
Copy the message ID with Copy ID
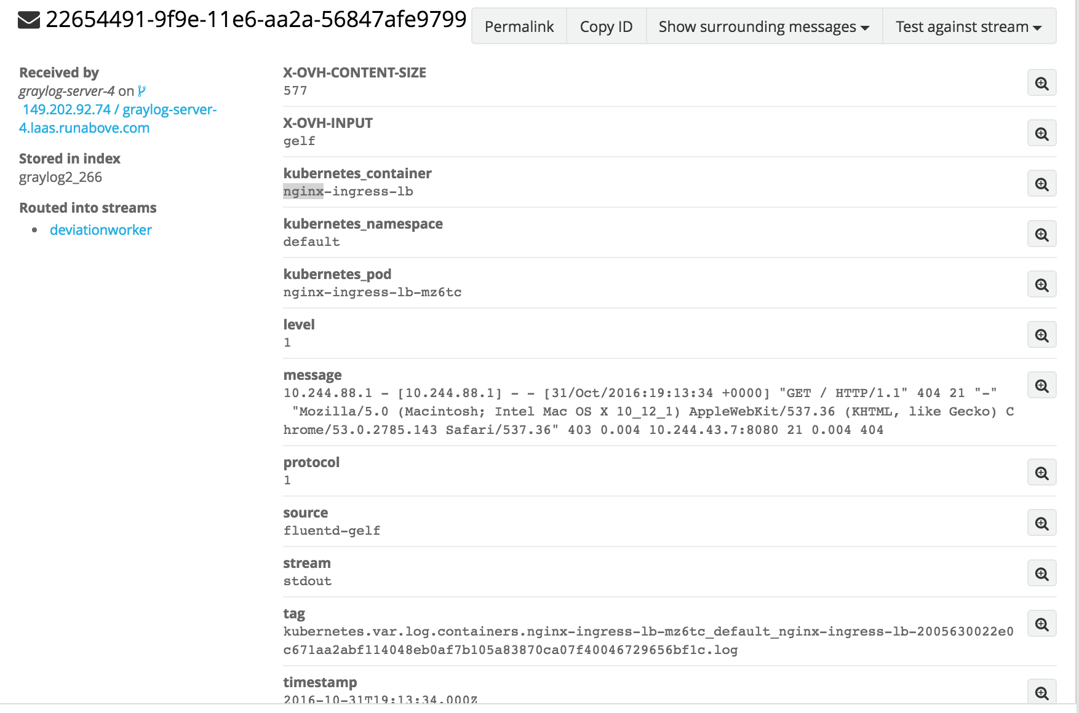coord(606,26)
